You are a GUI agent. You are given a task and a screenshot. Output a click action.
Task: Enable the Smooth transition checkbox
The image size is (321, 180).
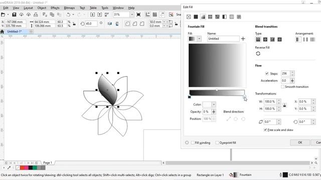[x=282, y=86]
